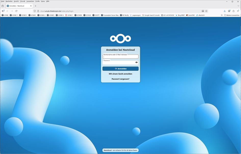Open the Firefox application hamburger menu

click(x=238, y=11)
